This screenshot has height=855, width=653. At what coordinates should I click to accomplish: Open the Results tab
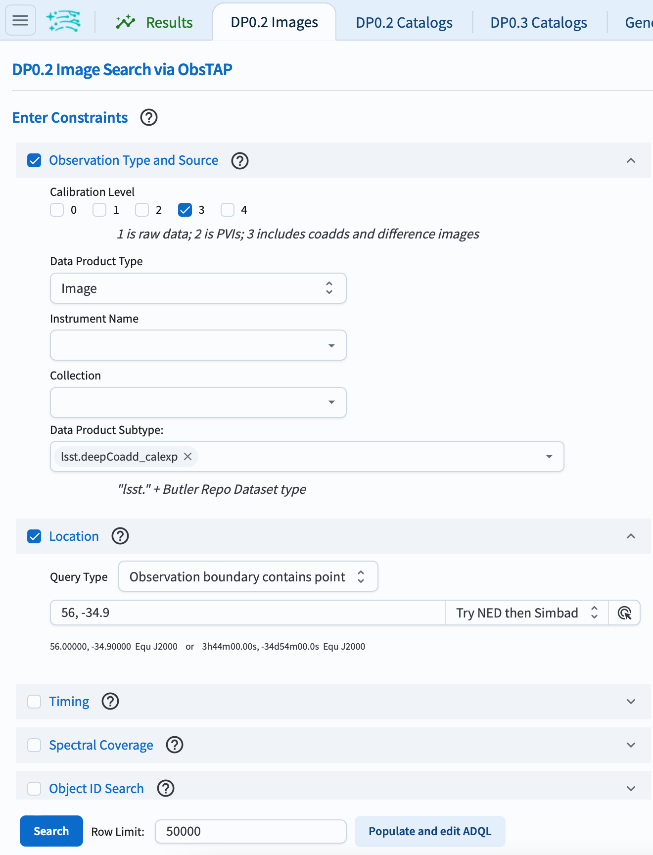pos(154,23)
